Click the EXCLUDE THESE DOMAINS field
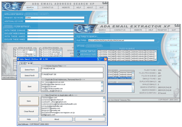This screenshot has width=182, height=127. tap(50, 33)
